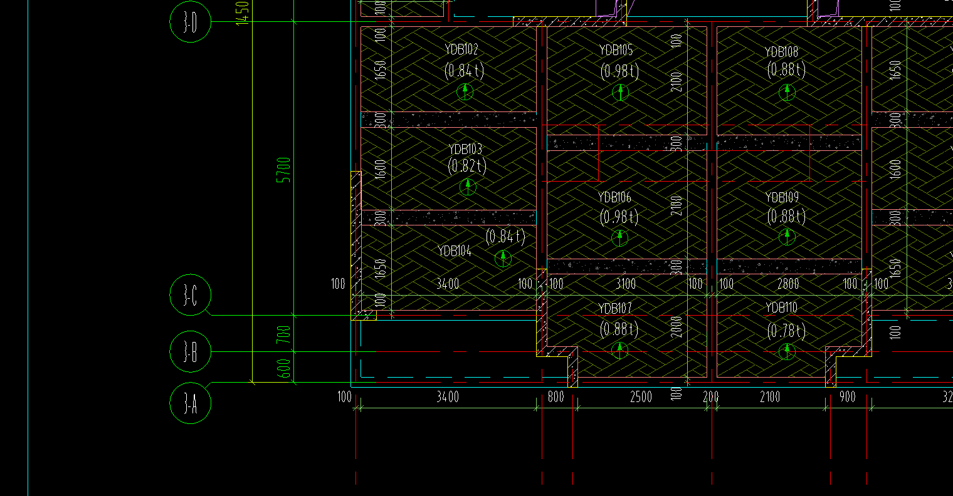953x496 pixels.
Task: Select the YDB107 slab label
Action: click(615, 309)
